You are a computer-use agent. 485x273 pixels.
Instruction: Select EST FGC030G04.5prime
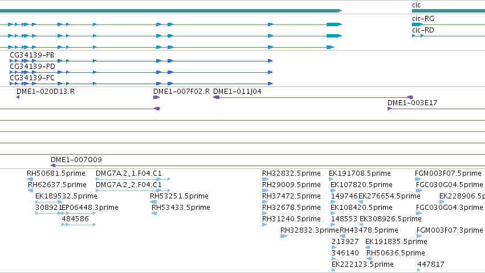(450, 185)
